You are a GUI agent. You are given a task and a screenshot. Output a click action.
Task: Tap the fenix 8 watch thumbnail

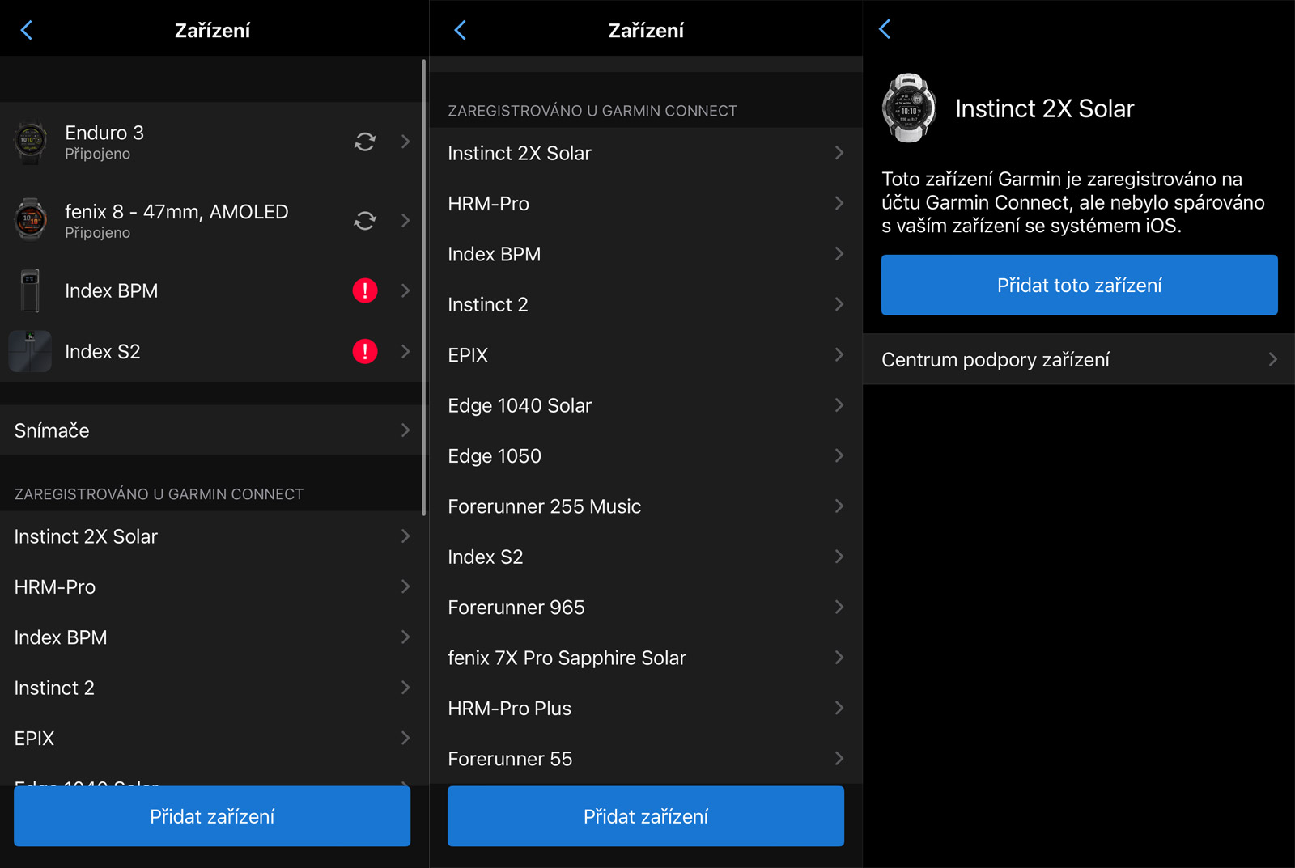click(x=31, y=220)
